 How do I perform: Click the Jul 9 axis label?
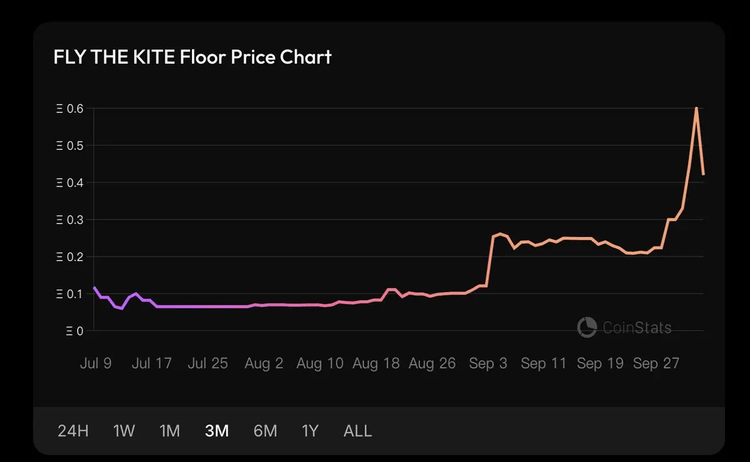pos(96,363)
